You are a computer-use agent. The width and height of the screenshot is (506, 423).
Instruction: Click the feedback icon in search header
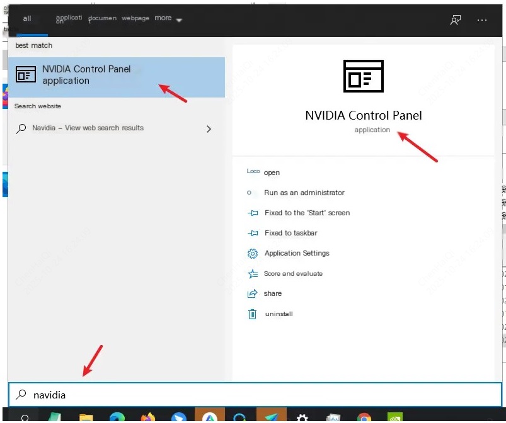(x=455, y=20)
